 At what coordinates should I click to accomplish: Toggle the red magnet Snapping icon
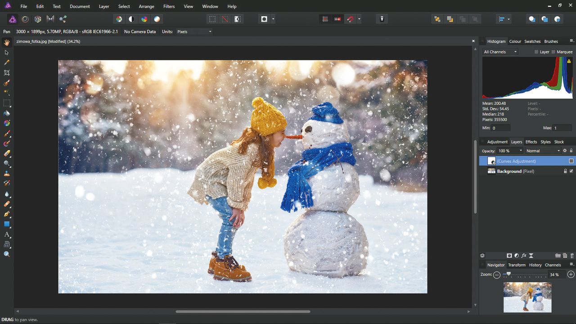(350, 19)
